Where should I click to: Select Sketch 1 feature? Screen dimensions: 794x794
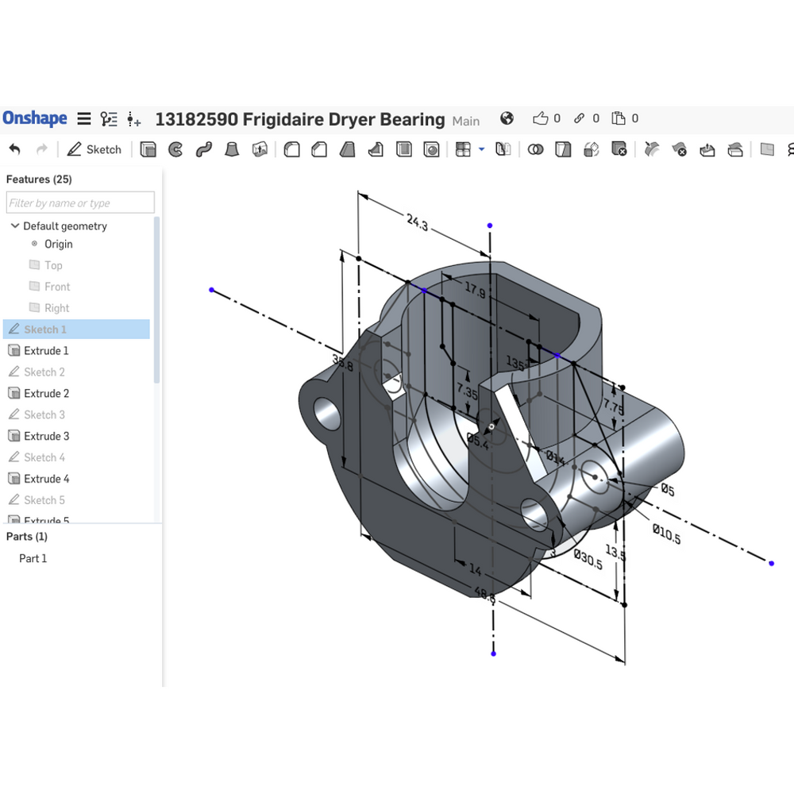(x=76, y=330)
